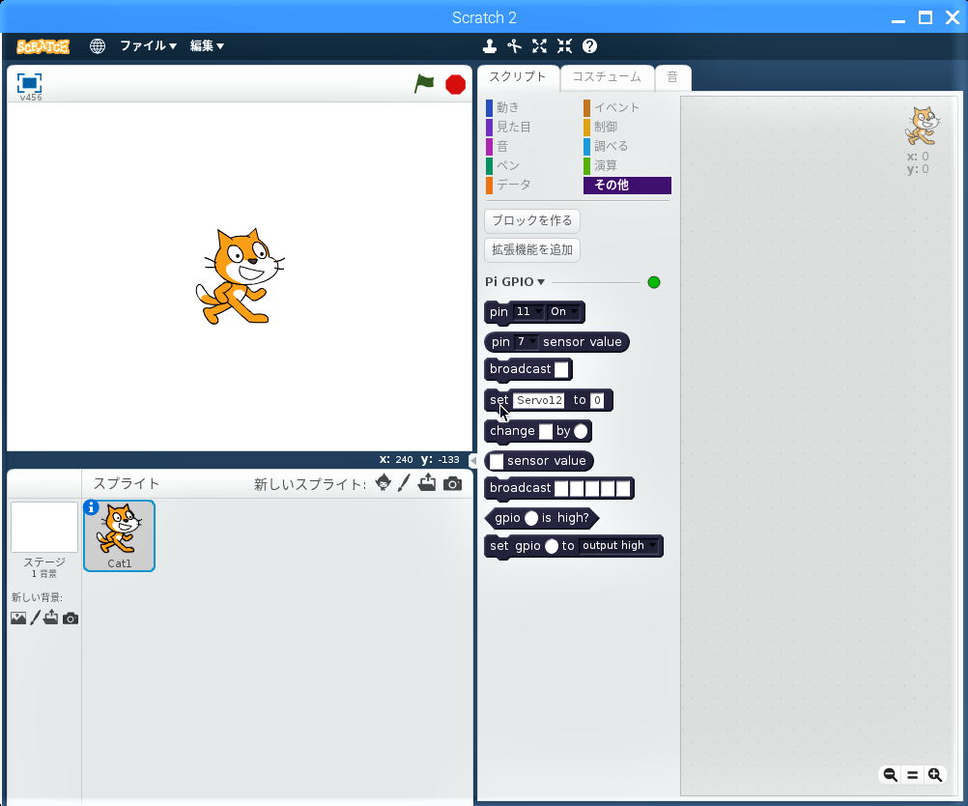968x806 pixels.
Task: Select the データ block category
Action: (x=508, y=185)
